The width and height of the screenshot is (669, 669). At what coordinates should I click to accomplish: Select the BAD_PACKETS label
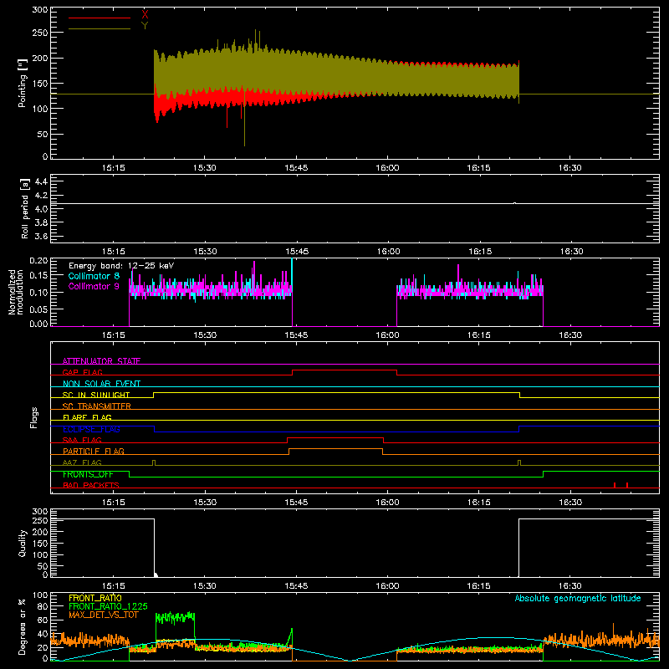click(x=91, y=486)
